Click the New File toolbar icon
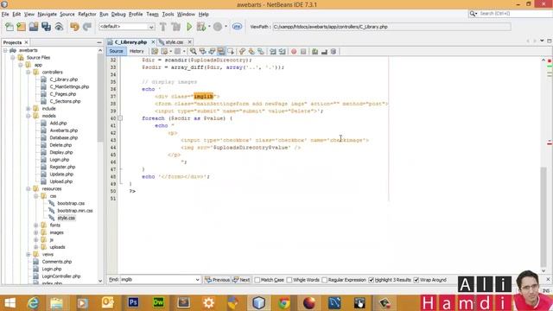This screenshot has width=553, height=311. pyautogui.click(x=10, y=27)
